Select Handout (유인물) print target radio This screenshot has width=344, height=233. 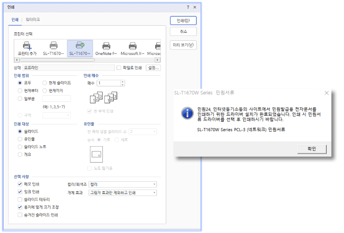pyautogui.click(x=20, y=139)
